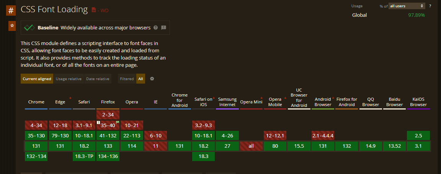Switch to Date relative view
This screenshot has height=174, width=441.
coord(98,79)
